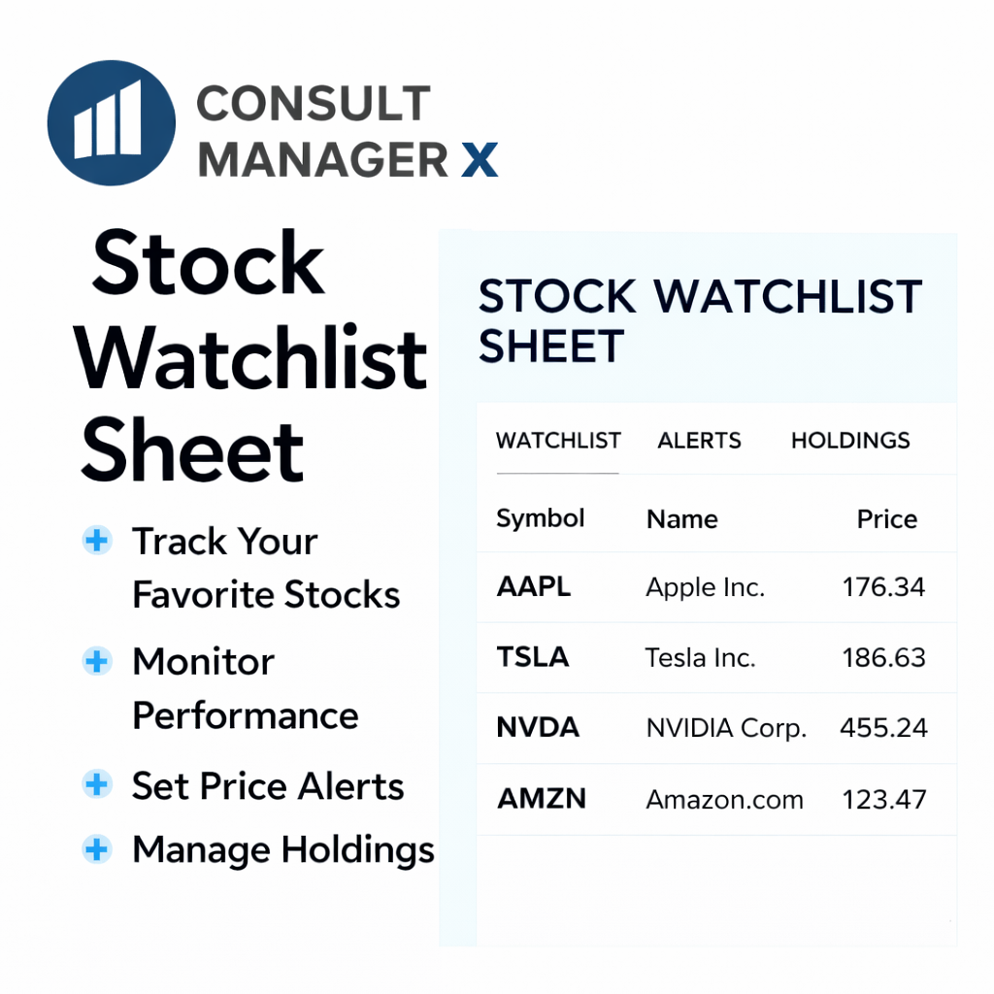Click plus icon beside Track Your Favorite Stocks

click(97, 541)
